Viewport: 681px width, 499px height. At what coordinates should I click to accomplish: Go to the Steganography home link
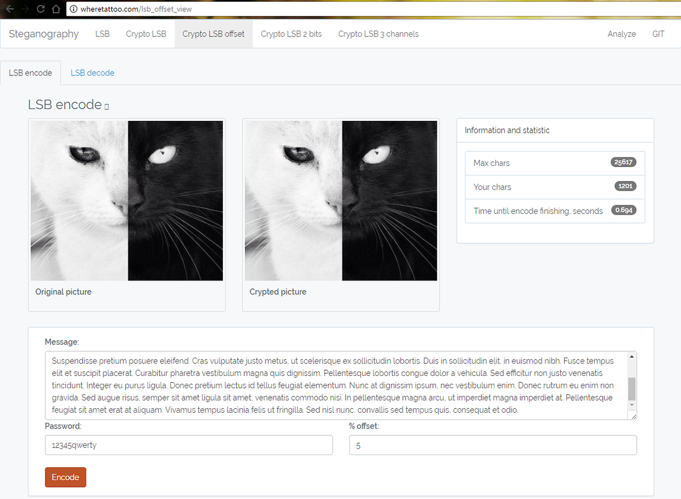[x=43, y=34]
